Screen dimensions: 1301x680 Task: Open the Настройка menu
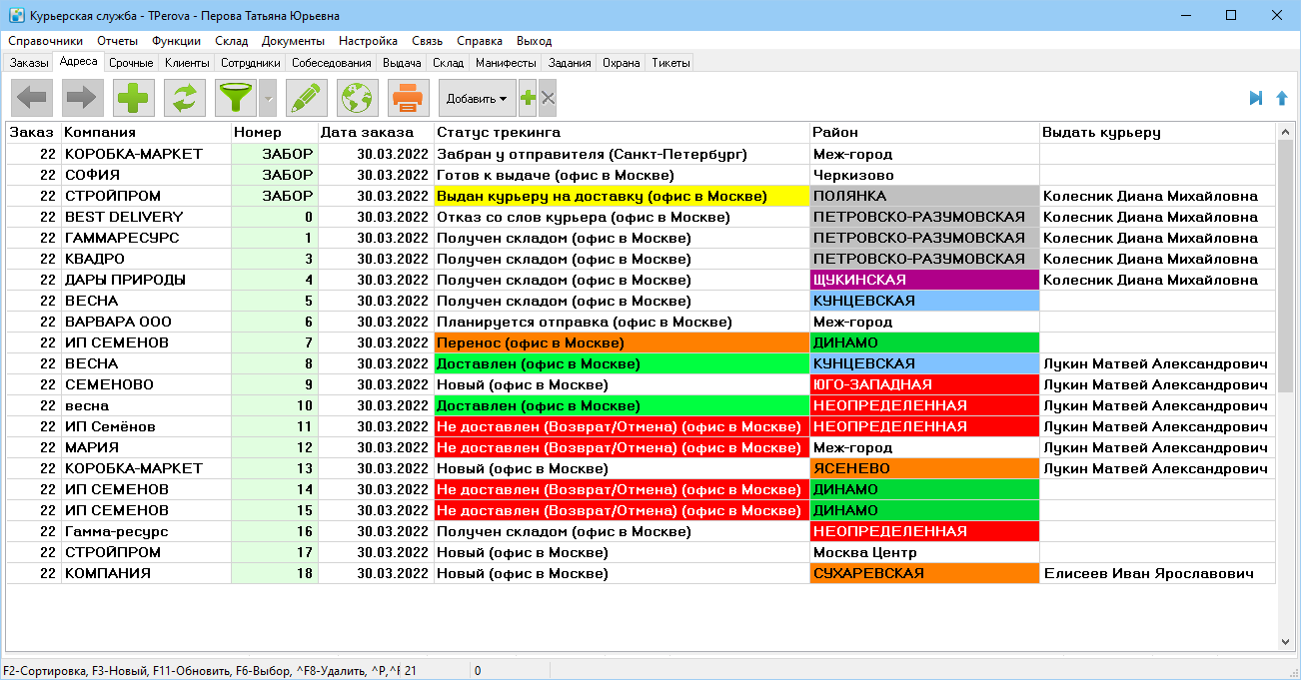coord(368,41)
